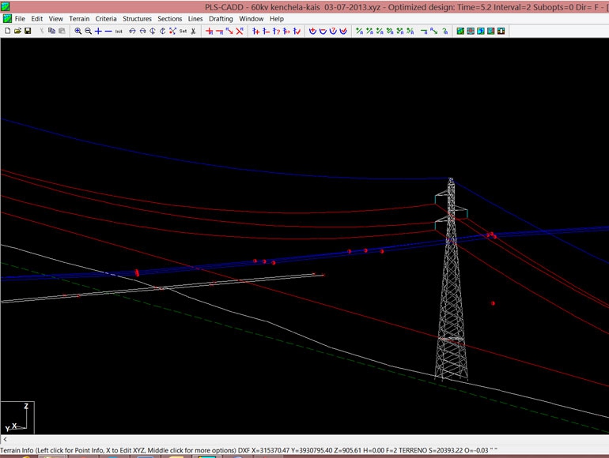Image resolution: width=609 pixels, height=458 pixels.
Task: Click the blue X icon with red dot
Action: (x=173, y=31)
